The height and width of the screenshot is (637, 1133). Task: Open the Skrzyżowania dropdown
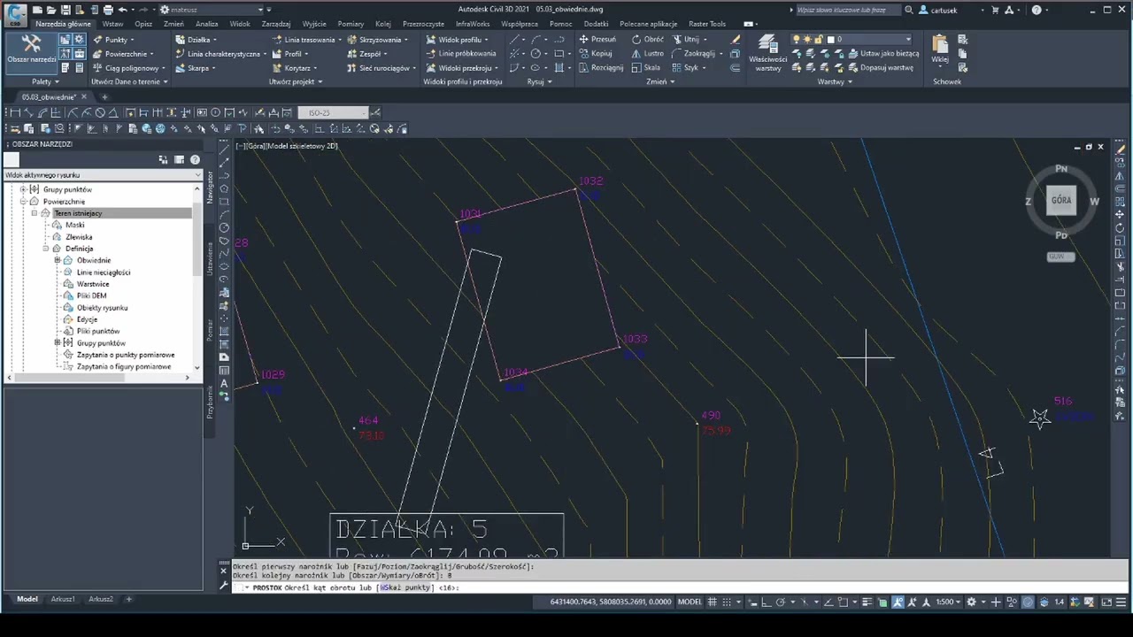point(378,39)
